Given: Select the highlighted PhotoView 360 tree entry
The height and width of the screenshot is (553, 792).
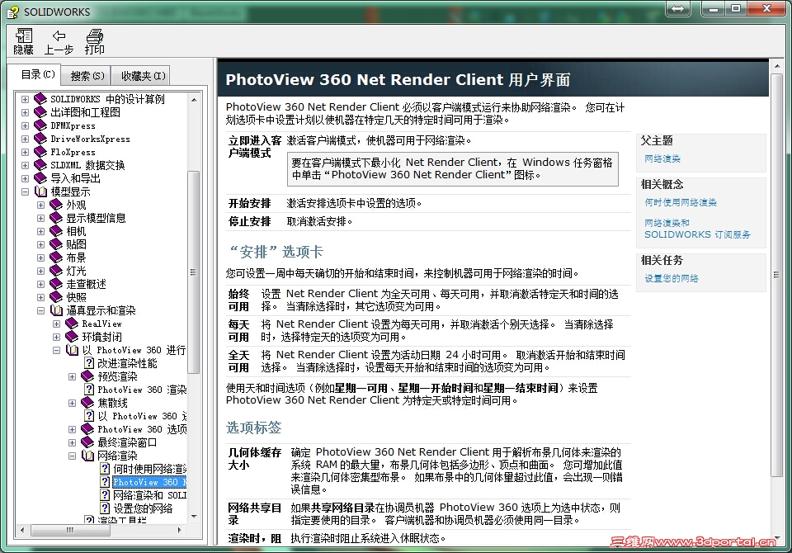Looking at the screenshot, I should click(x=149, y=482).
